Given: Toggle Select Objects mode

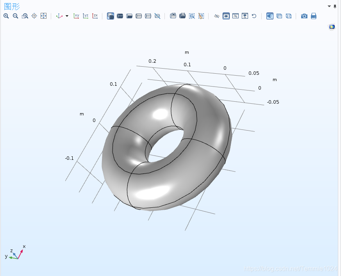Looking at the screenshot, I should pos(111,16).
